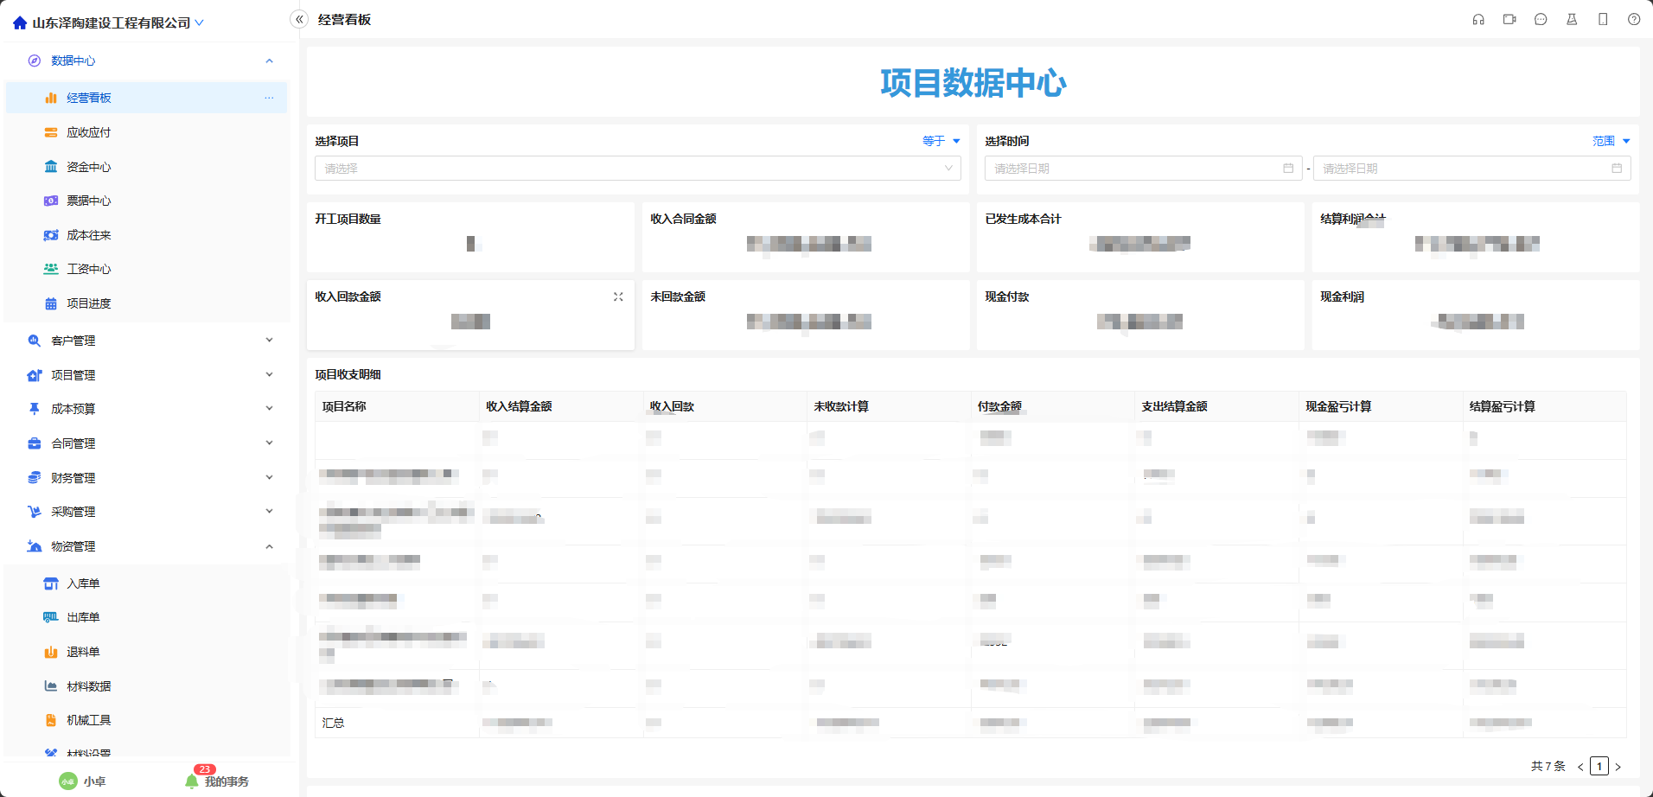Click the mobile device icon in header

(1603, 20)
